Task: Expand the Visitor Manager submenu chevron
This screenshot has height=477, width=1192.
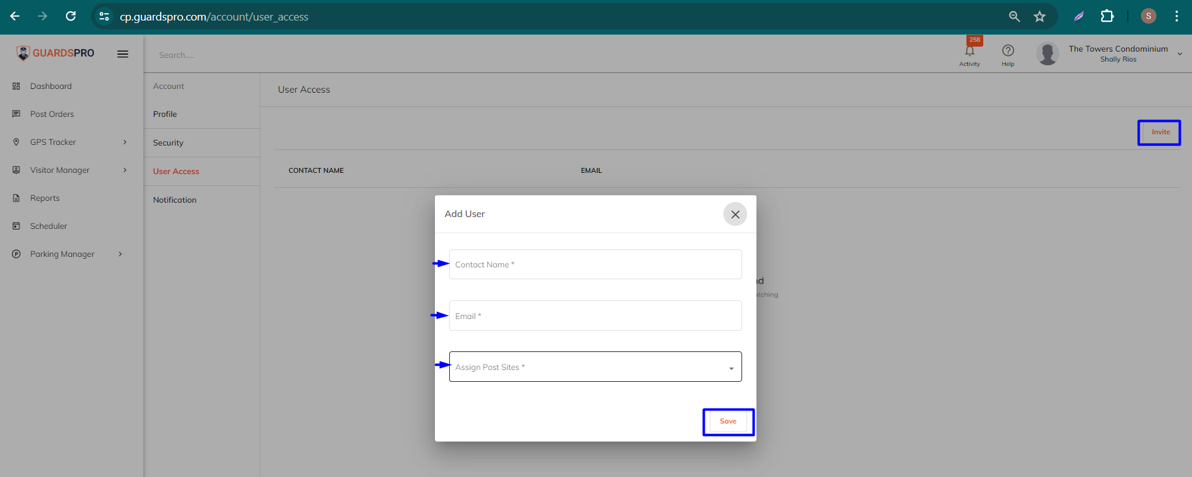Action: tap(125, 170)
